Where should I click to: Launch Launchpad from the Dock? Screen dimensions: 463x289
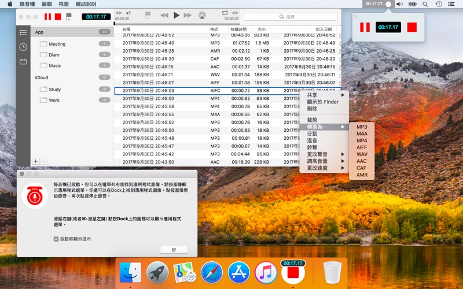pyautogui.click(x=157, y=272)
